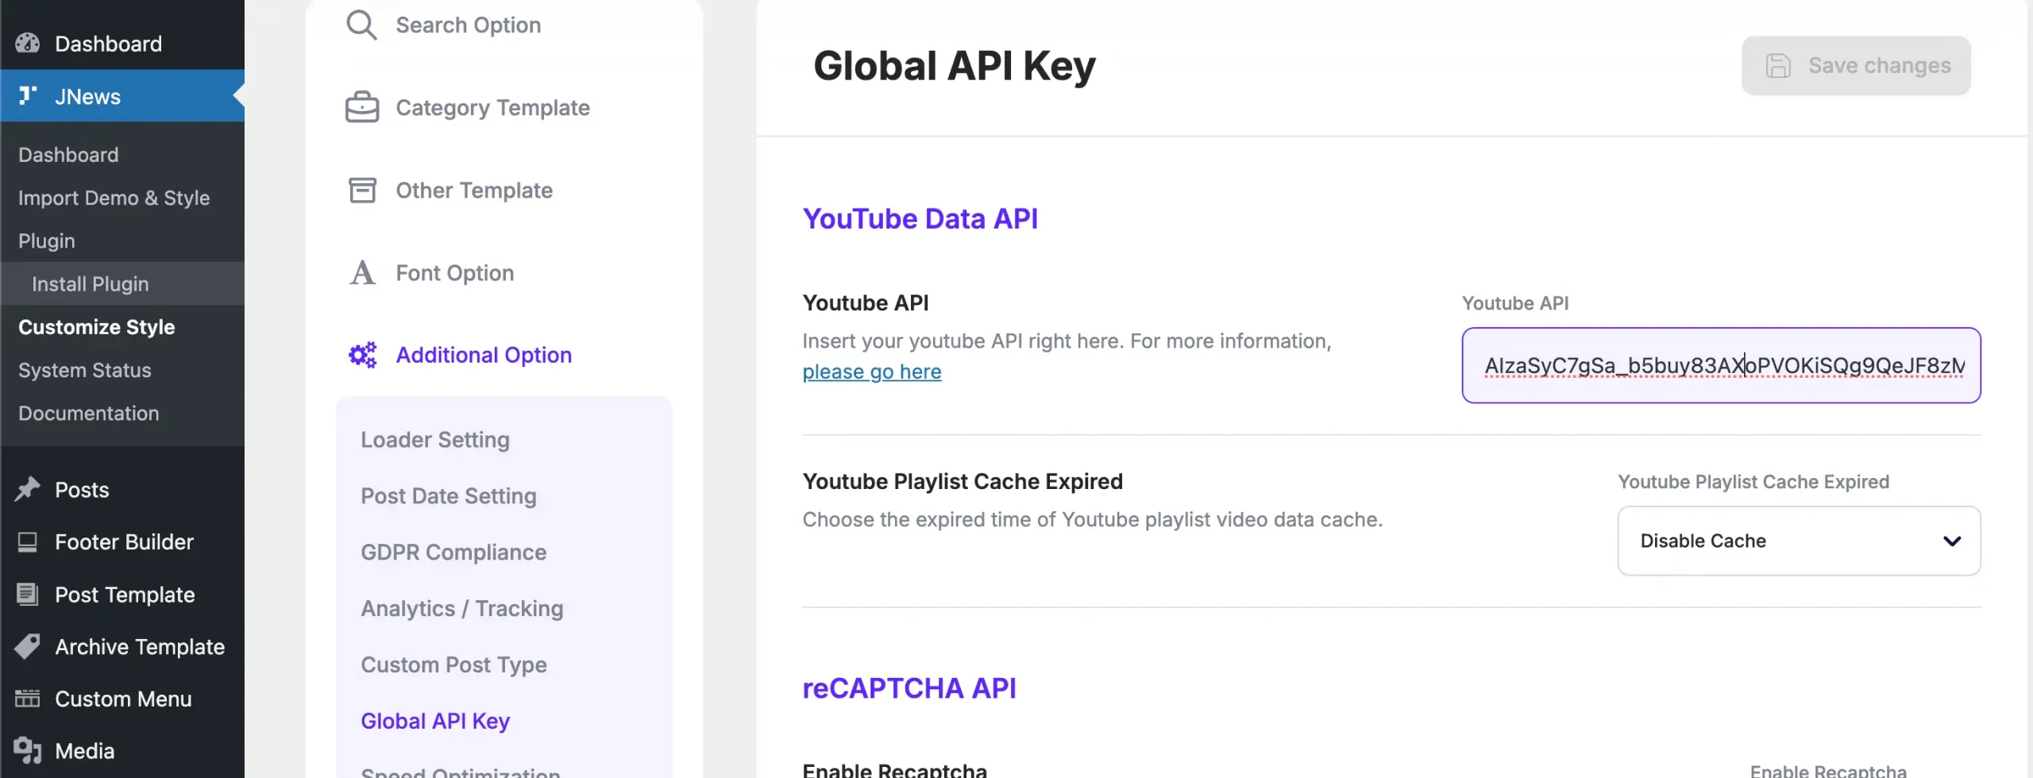Go to System Status in JNews submenu

(84, 370)
